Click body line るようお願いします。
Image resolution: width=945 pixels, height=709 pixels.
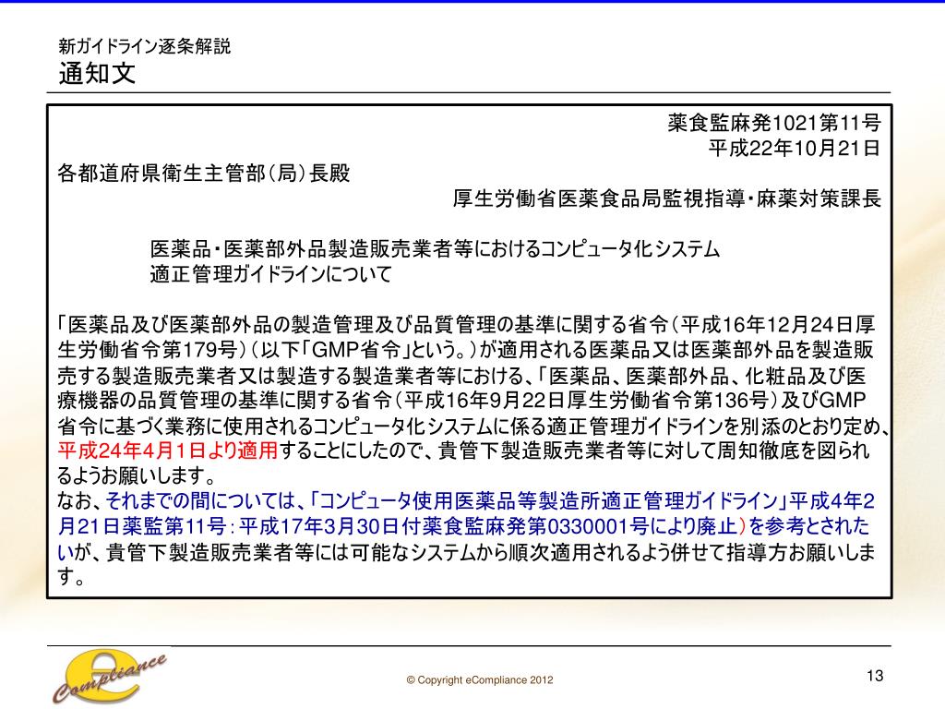click(x=137, y=476)
